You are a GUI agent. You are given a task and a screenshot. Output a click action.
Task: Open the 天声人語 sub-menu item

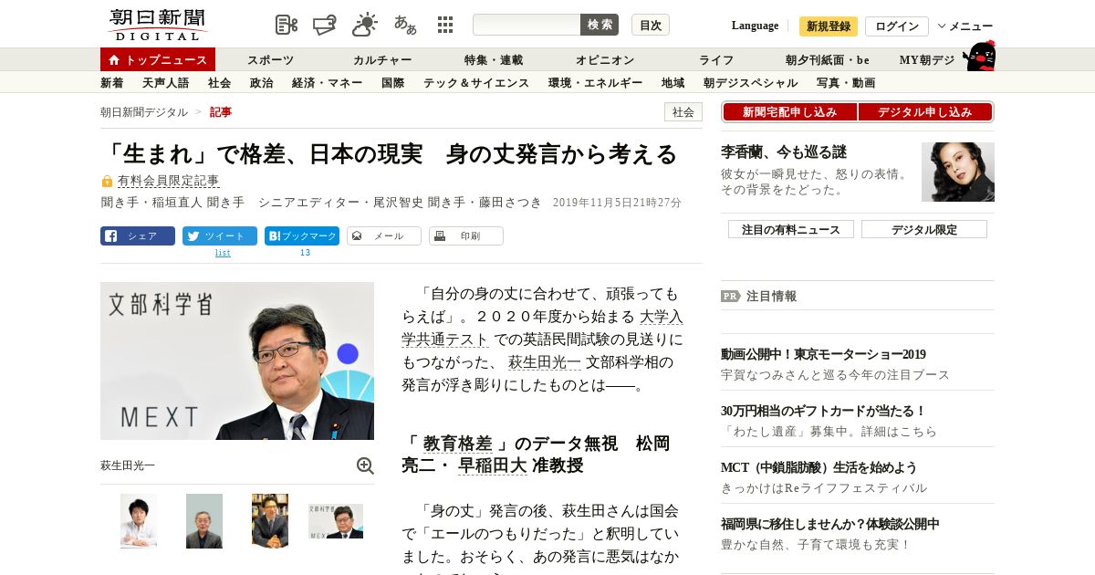pyautogui.click(x=165, y=83)
